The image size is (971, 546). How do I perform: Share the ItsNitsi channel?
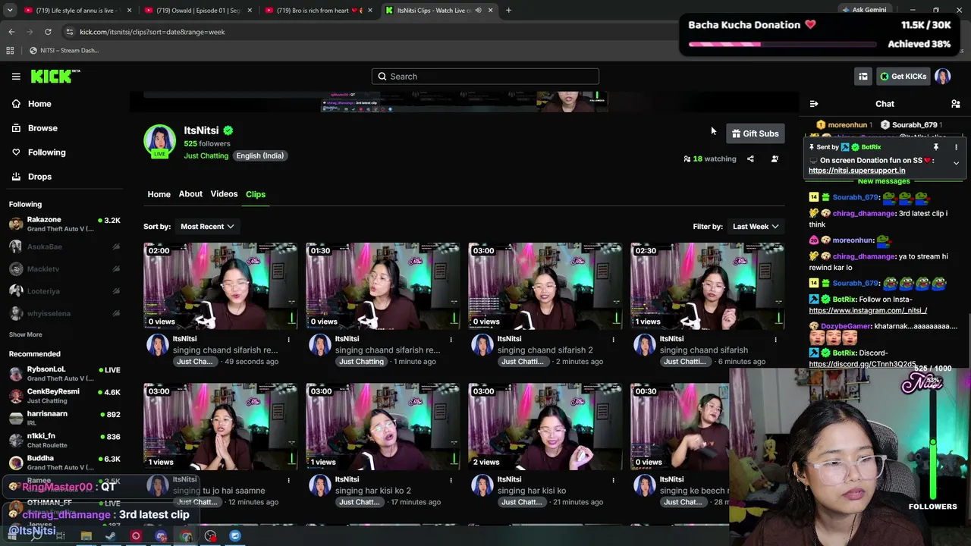750,158
